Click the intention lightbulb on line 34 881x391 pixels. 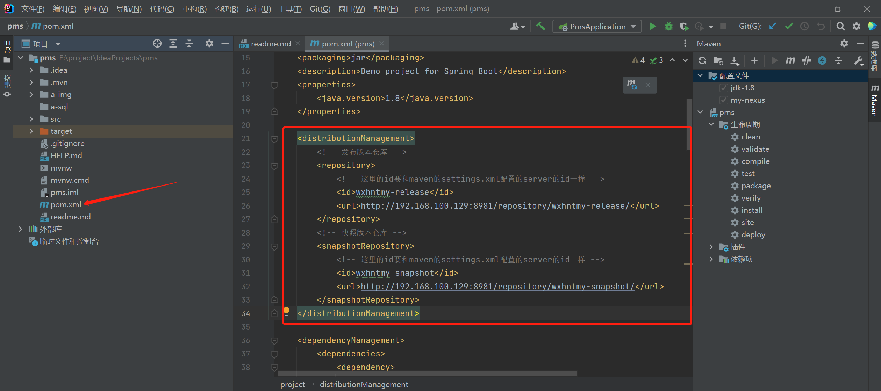click(x=286, y=311)
